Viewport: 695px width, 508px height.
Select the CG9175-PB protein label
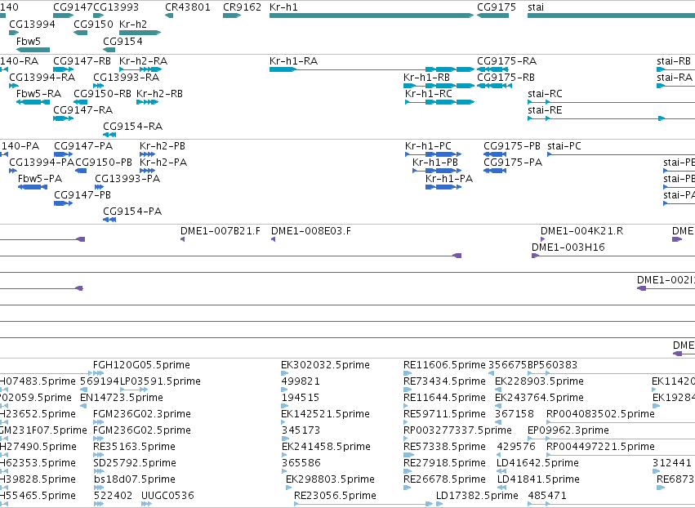(512, 146)
